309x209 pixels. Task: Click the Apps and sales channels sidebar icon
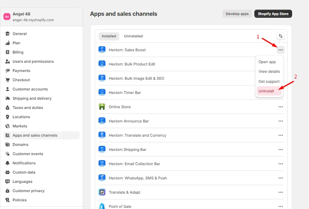pos(7,135)
